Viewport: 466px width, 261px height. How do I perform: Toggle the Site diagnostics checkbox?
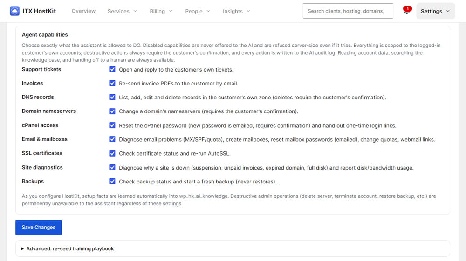pos(112,167)
